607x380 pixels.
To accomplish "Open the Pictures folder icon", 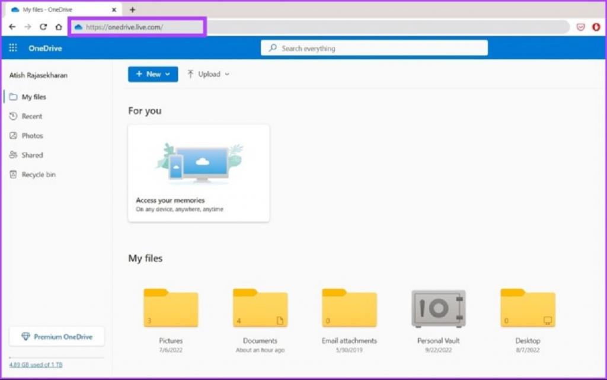I will pos(171,308).
